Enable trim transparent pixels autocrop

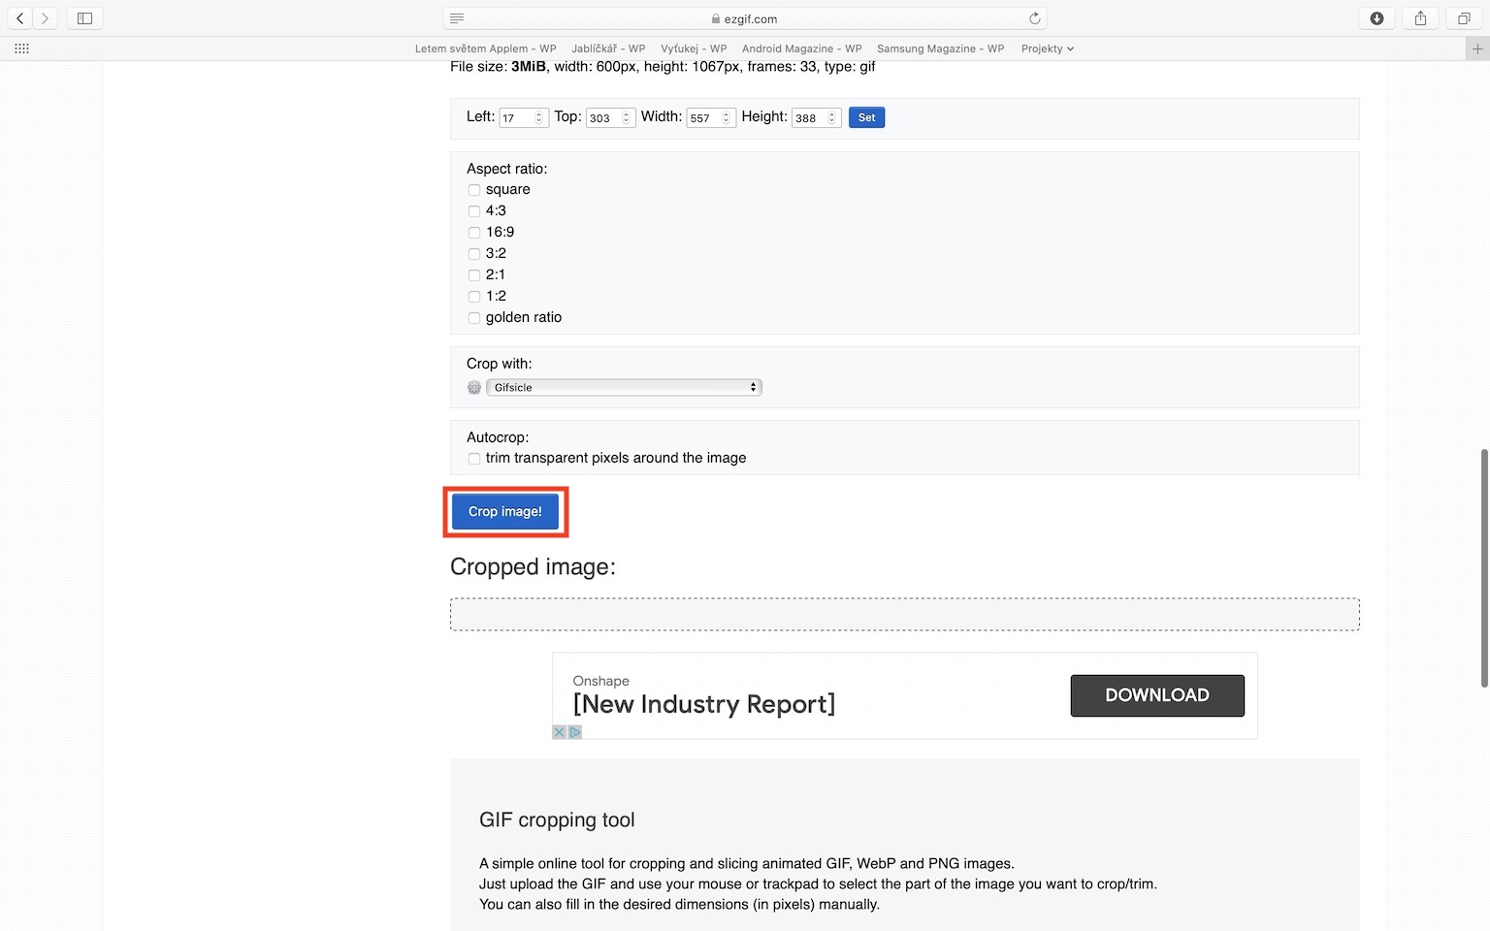[474, 459]
